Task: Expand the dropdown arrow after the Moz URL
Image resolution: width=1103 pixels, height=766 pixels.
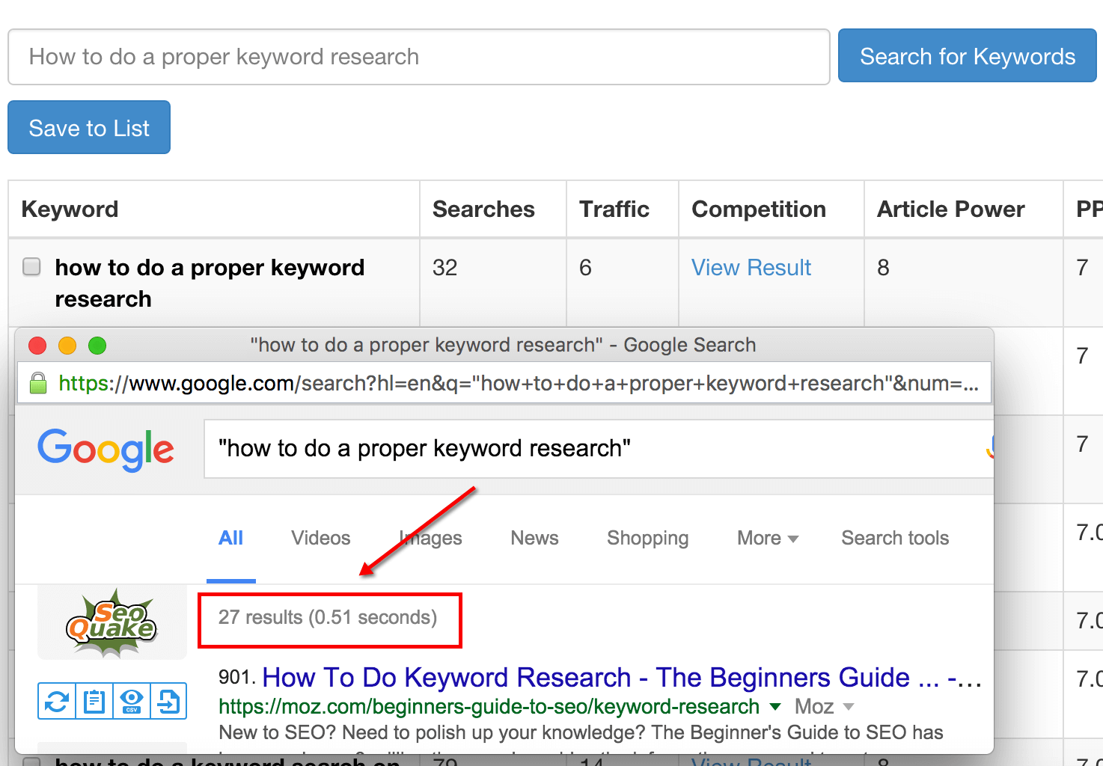Action: point(774,706)
